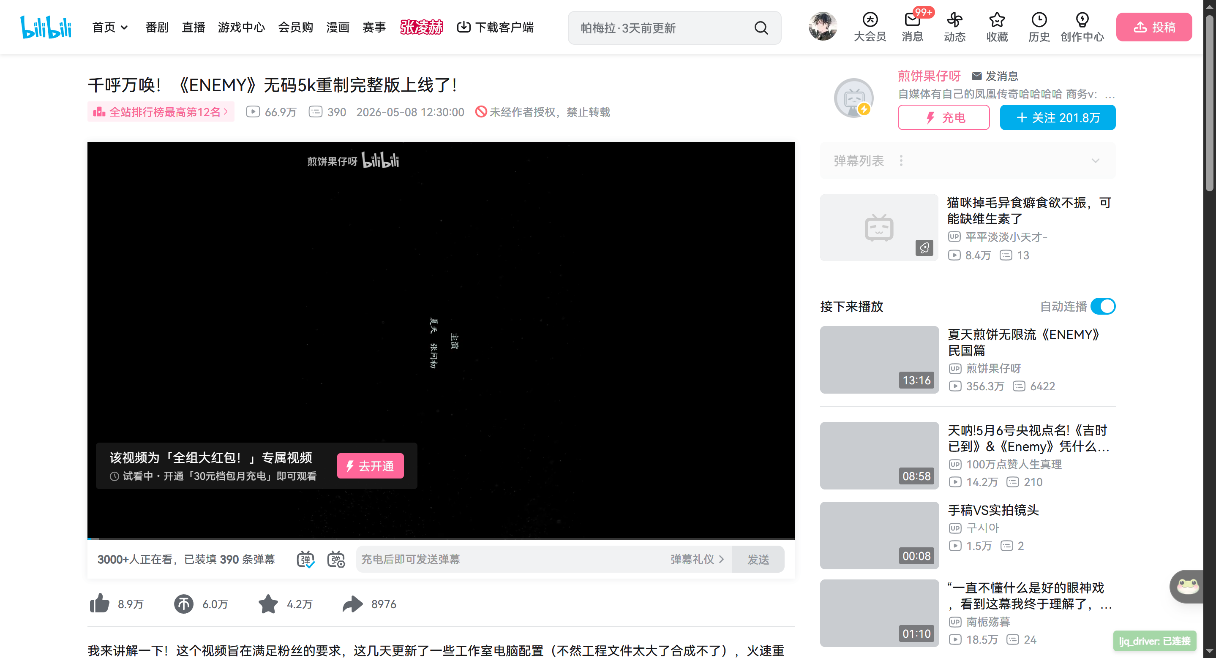Click the ljq_driver: 已连接 status badge

1154,641
